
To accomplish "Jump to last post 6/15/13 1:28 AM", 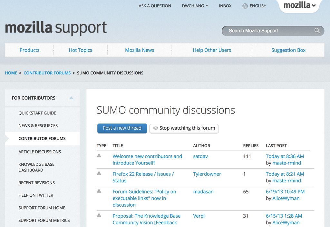I will coord(284,216).
